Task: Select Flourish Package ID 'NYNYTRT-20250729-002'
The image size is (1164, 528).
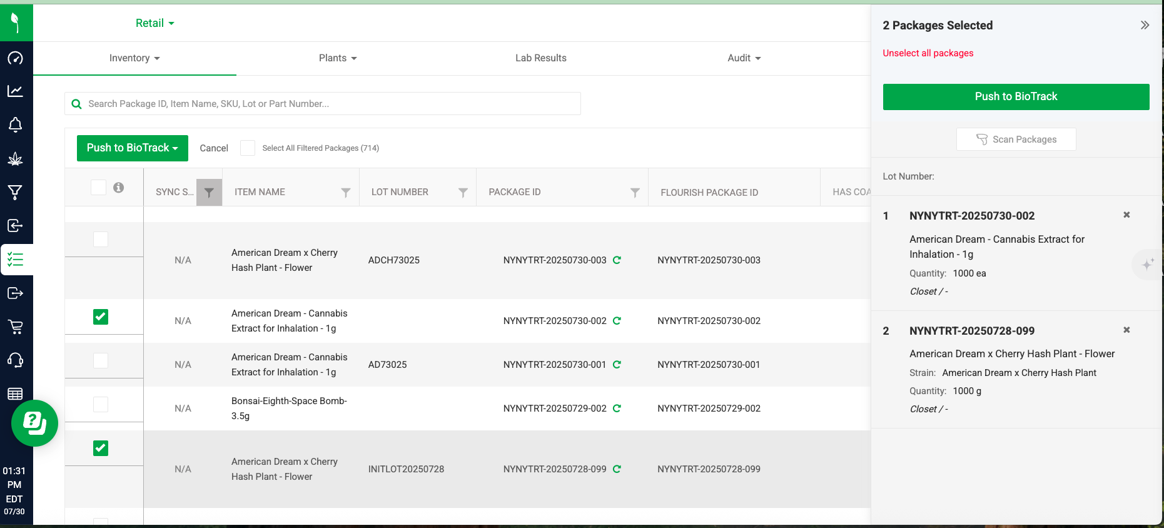Action: [x=709, y=409]
